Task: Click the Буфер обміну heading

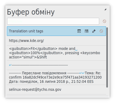Action: (31, 12)
